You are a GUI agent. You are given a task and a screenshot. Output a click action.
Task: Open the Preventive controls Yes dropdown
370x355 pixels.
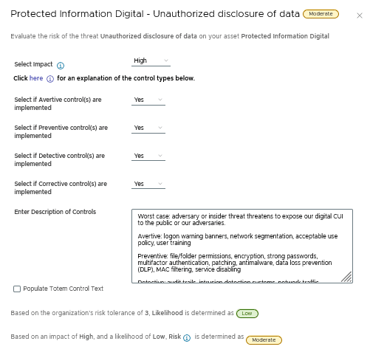148,128
